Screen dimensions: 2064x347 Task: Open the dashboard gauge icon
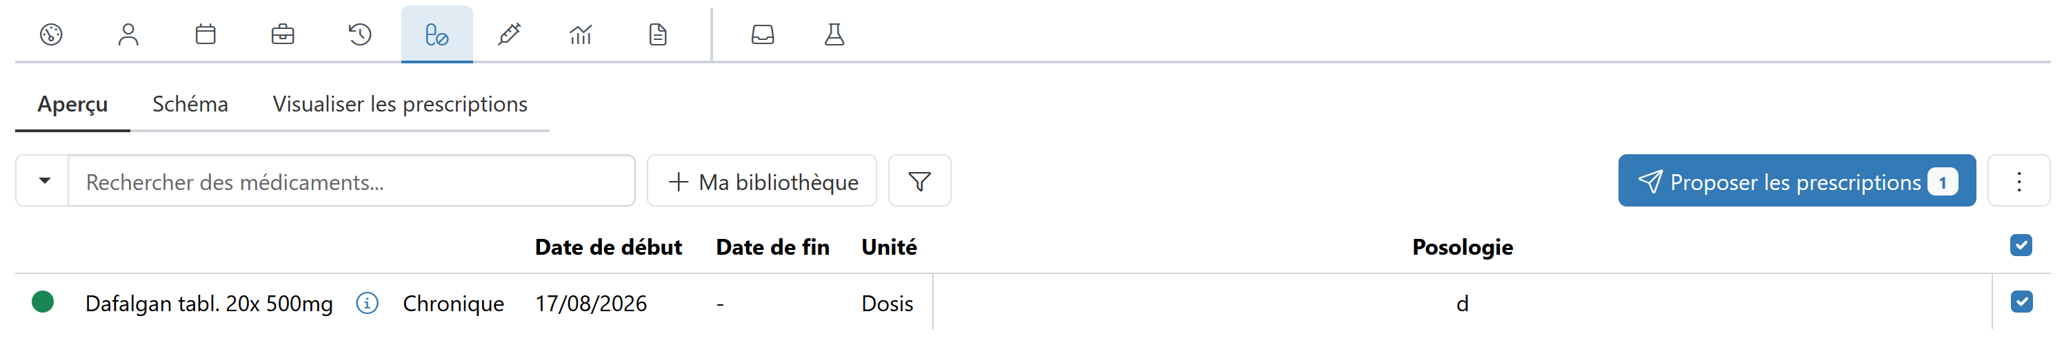pyautogui.click(x=51, y=34)
